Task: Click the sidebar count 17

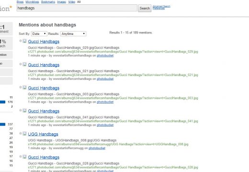Action: 11,156
